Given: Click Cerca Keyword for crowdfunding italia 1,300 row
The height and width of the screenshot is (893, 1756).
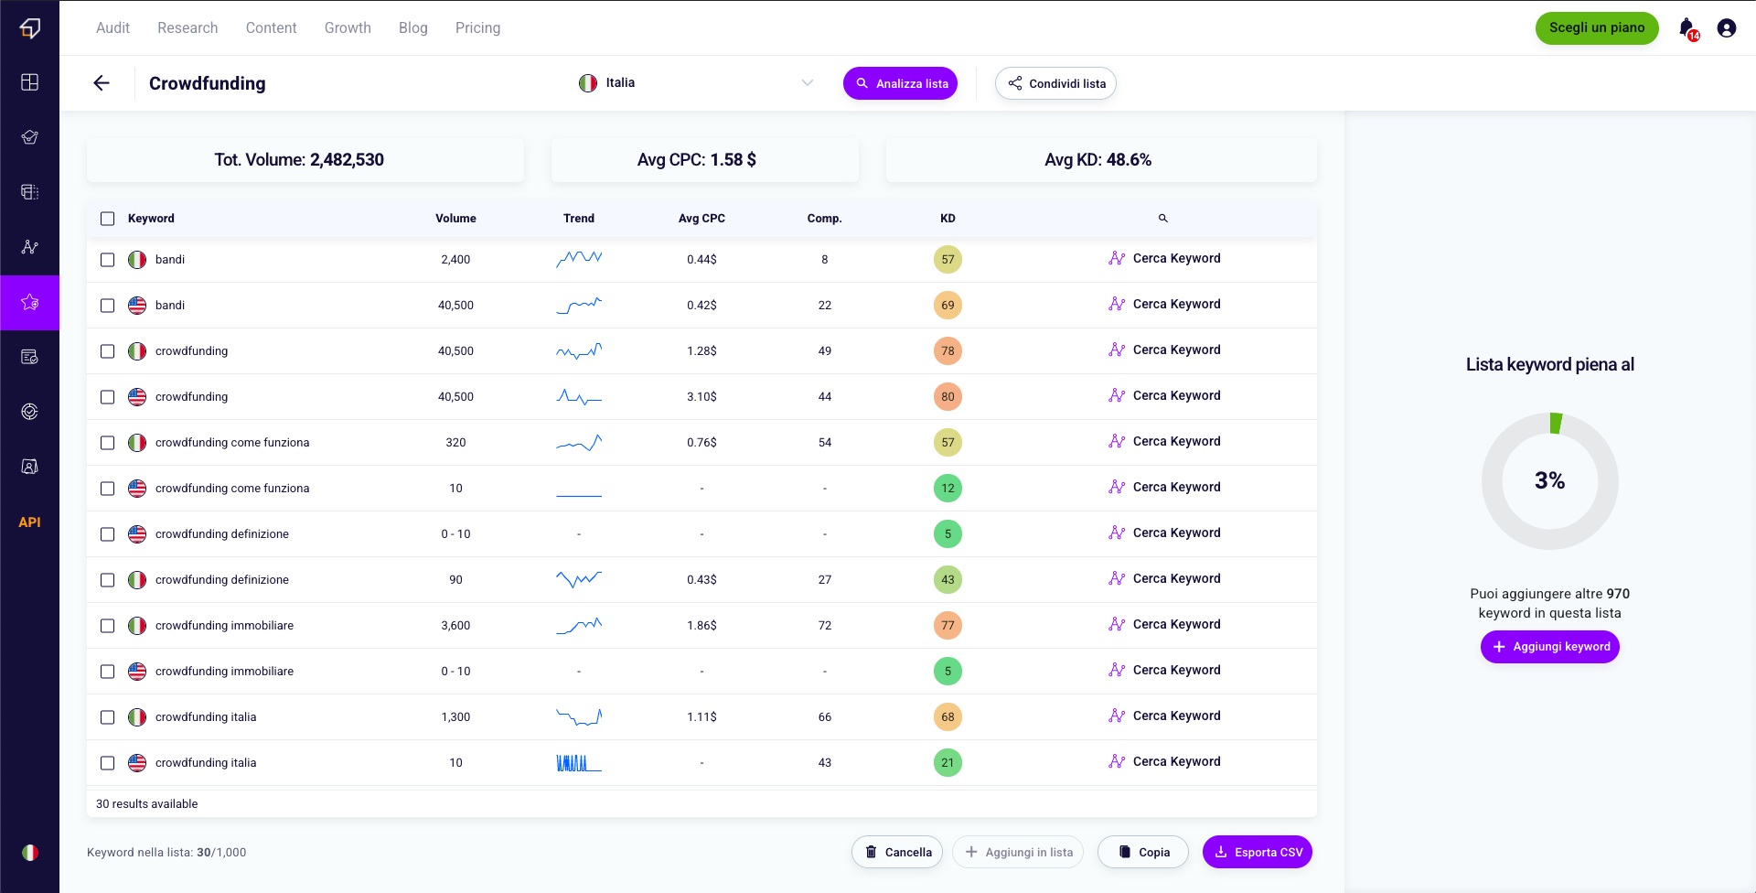Looking at the screenshot, I should tap(1164, 715).
